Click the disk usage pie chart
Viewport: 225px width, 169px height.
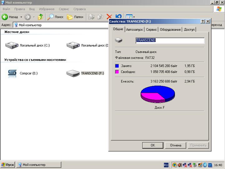click(158, 94)
